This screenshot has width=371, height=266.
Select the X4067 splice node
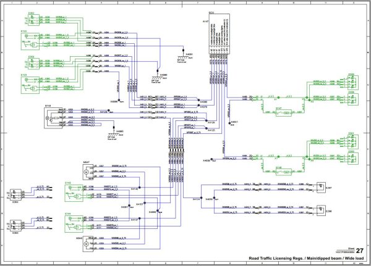coord(129,206)
